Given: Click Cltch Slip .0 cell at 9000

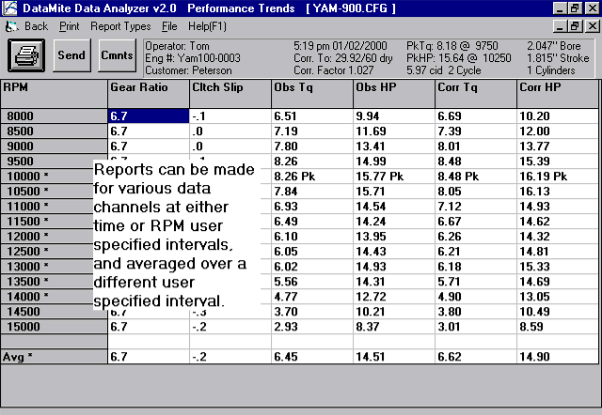Looking at the screenshot, I should (x=230, y=146).
